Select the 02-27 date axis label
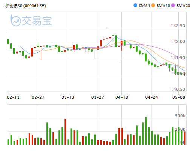Image resolution: width=190 pixels, height=159 pixels. (38, 97)
